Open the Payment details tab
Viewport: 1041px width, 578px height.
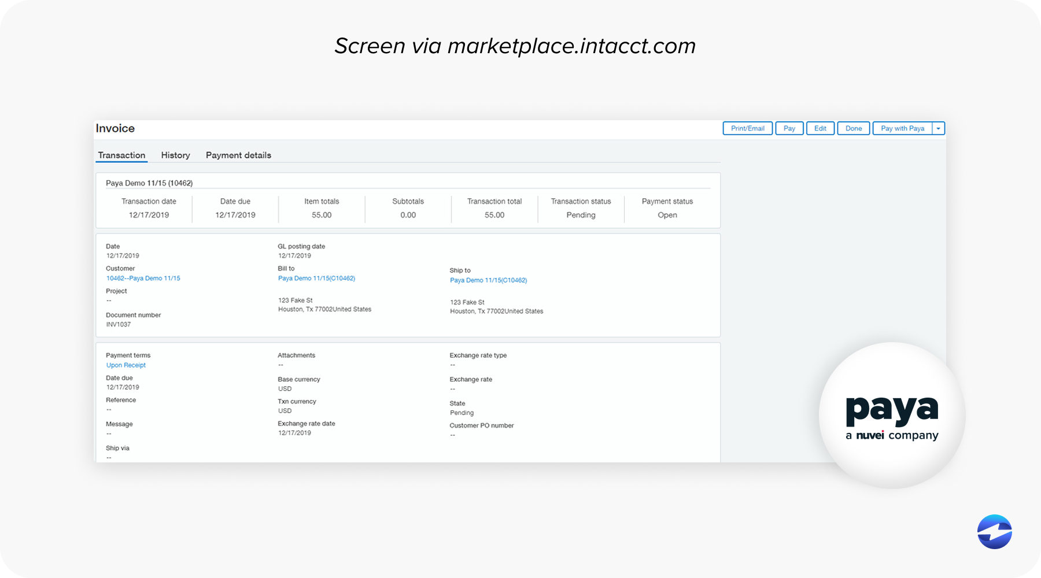tap(238, 155)
